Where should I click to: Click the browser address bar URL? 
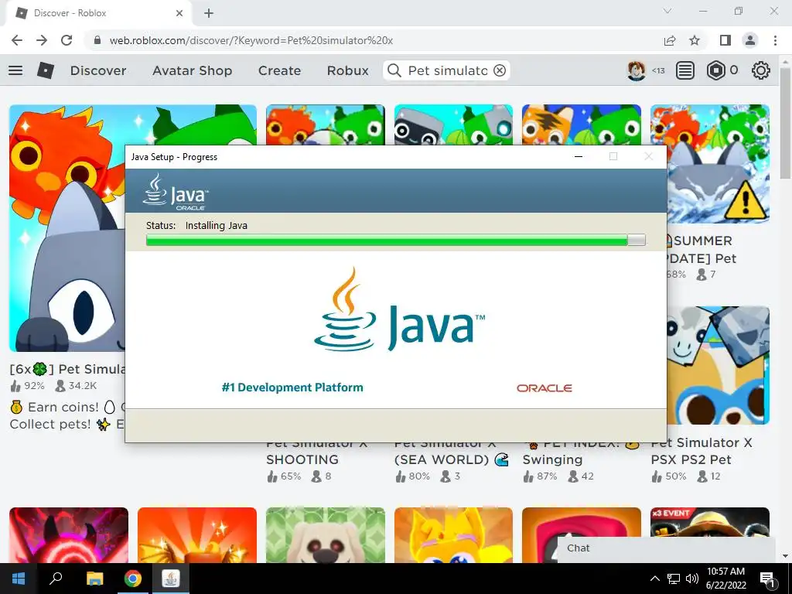251,40
